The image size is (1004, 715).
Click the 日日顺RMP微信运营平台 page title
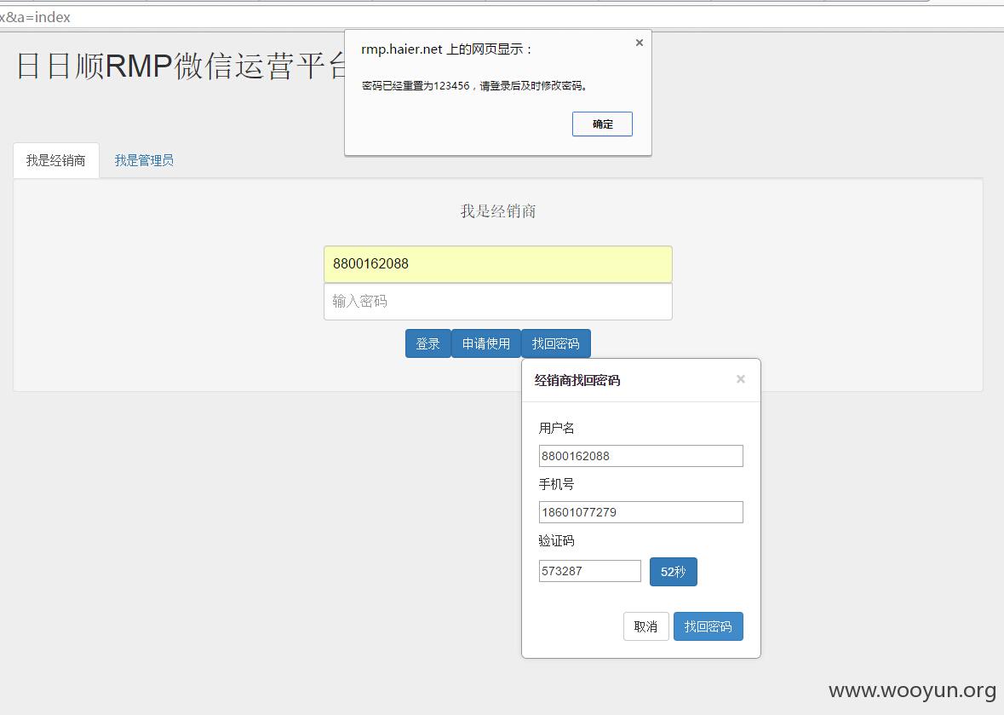[181, 66]
